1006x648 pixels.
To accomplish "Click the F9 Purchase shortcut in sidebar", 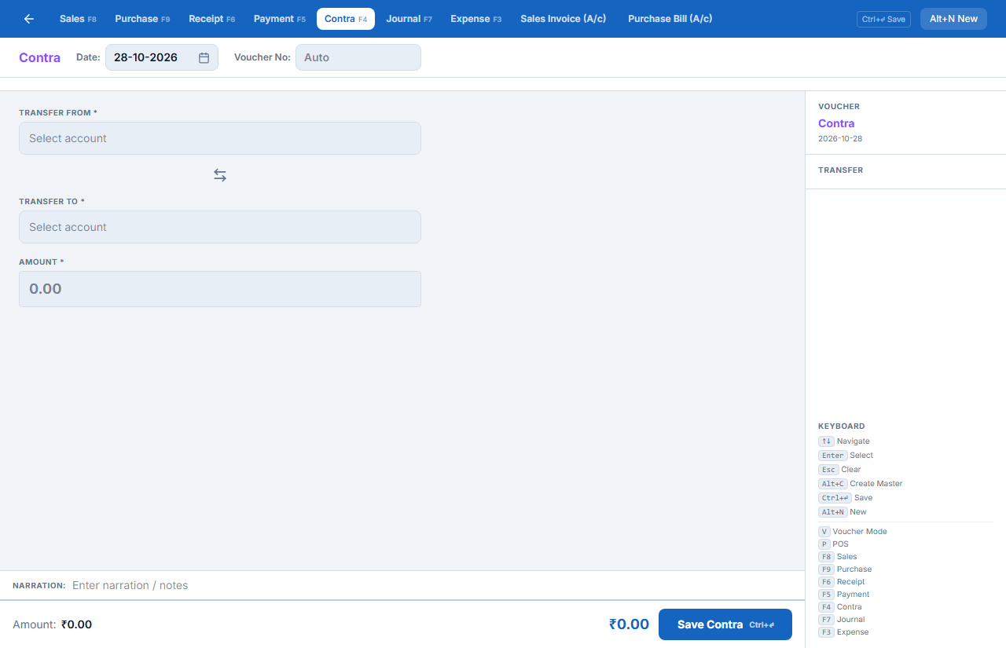I will (x=845, y=569).
